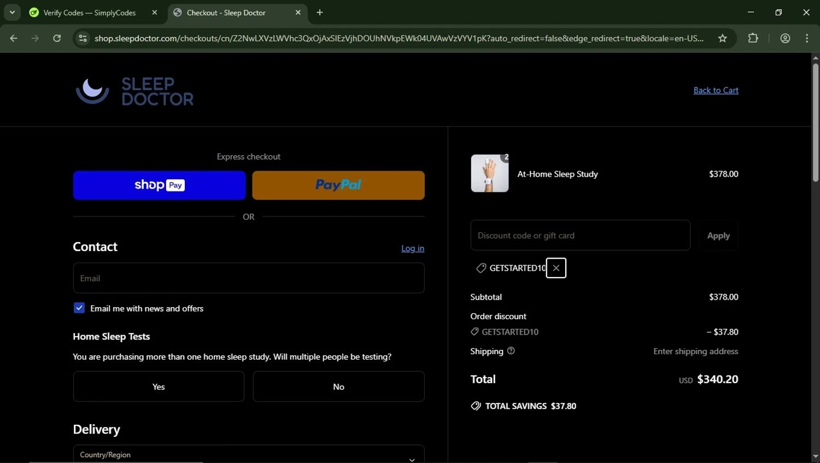This screenshot has width=820, height=463.
Task: View site information icon in address bar
Action: [83, 38]
